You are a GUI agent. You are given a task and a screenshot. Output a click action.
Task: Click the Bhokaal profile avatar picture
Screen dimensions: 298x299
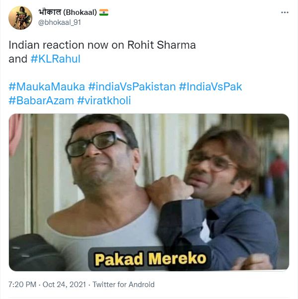(20, 18)
